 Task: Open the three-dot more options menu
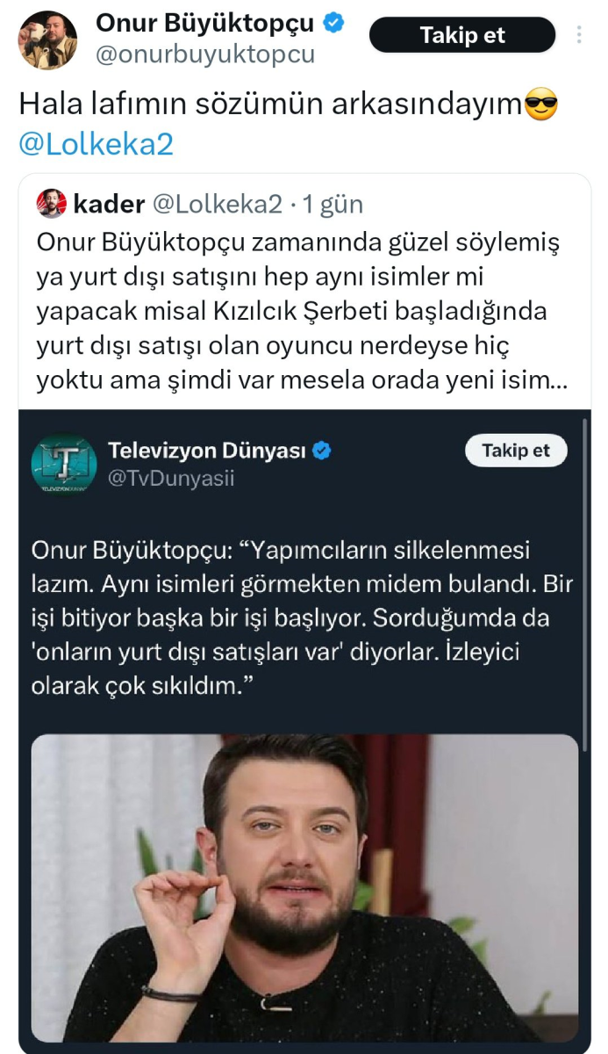coord(579,35)
